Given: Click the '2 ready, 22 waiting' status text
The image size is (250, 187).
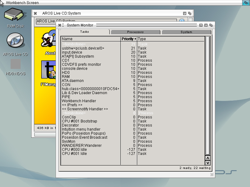Looking at the screenshot, I should [195, 168].
